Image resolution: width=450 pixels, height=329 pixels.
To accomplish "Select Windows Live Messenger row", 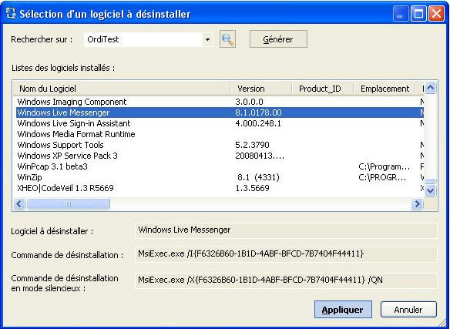I will (x=220, y=112).
